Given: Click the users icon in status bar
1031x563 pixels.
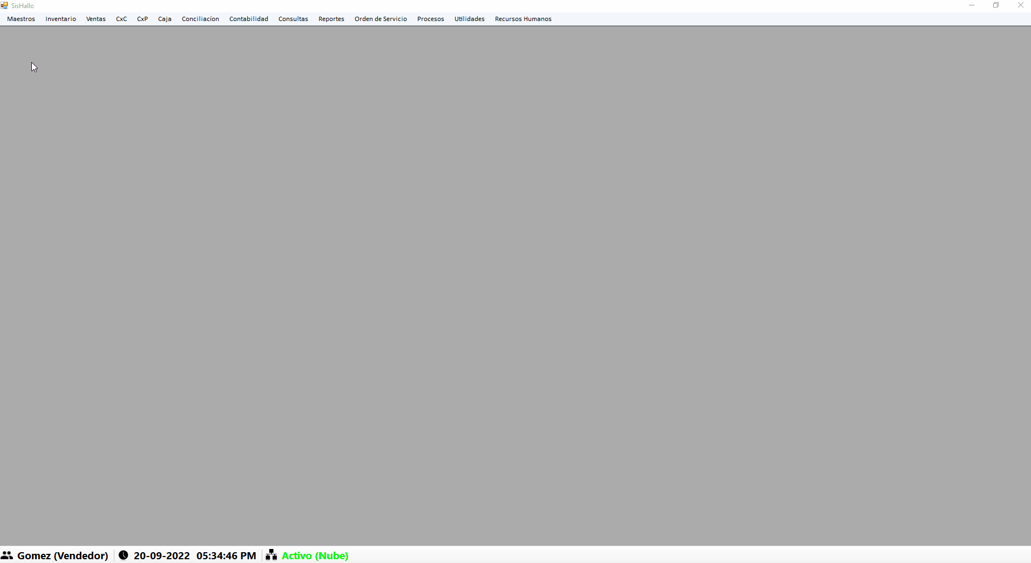Looking at the screenshot, I should (7, 555).
